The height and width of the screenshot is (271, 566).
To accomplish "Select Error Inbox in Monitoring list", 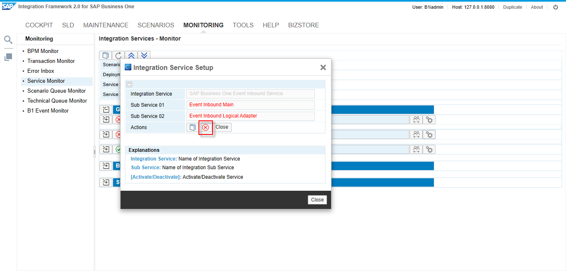I will (x=41, y=71).
